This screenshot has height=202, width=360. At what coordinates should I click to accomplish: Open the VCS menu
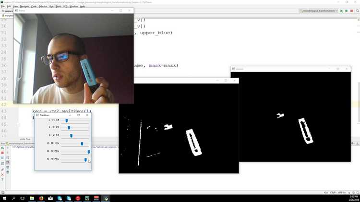pos(65,6)
